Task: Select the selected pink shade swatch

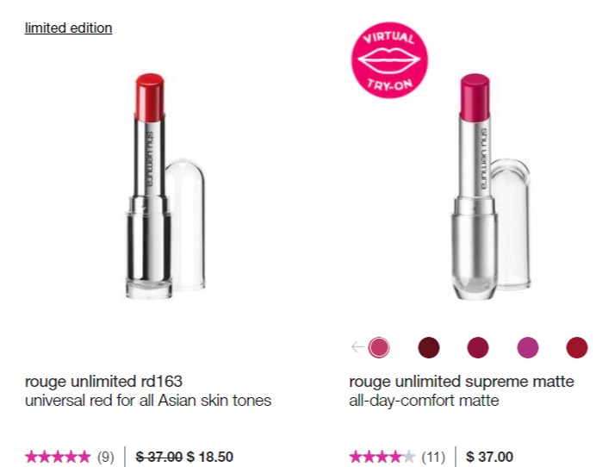Action: click(379, 347)
